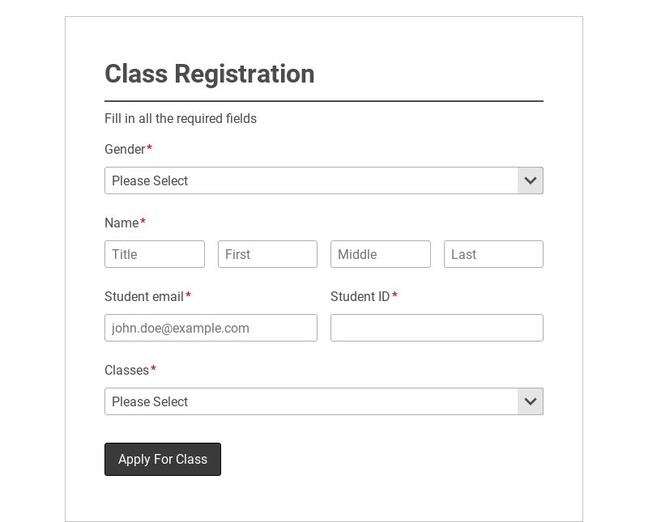
Task: Click into the First name field
Action: click(267, 254)
